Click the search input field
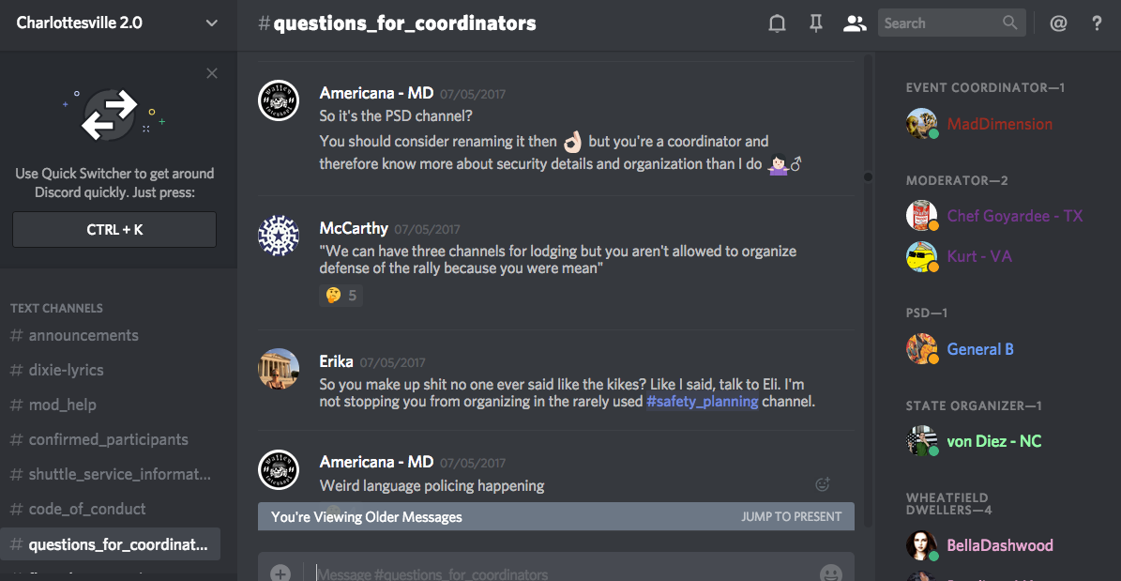1121x581 pixels. point(941,23)
